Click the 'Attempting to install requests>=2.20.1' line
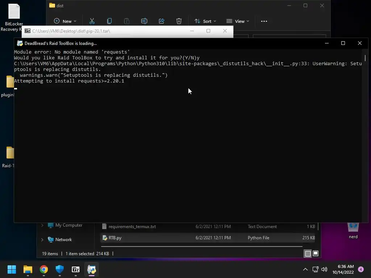This screenshot has width=371, height=278. (x=69, y=81)
